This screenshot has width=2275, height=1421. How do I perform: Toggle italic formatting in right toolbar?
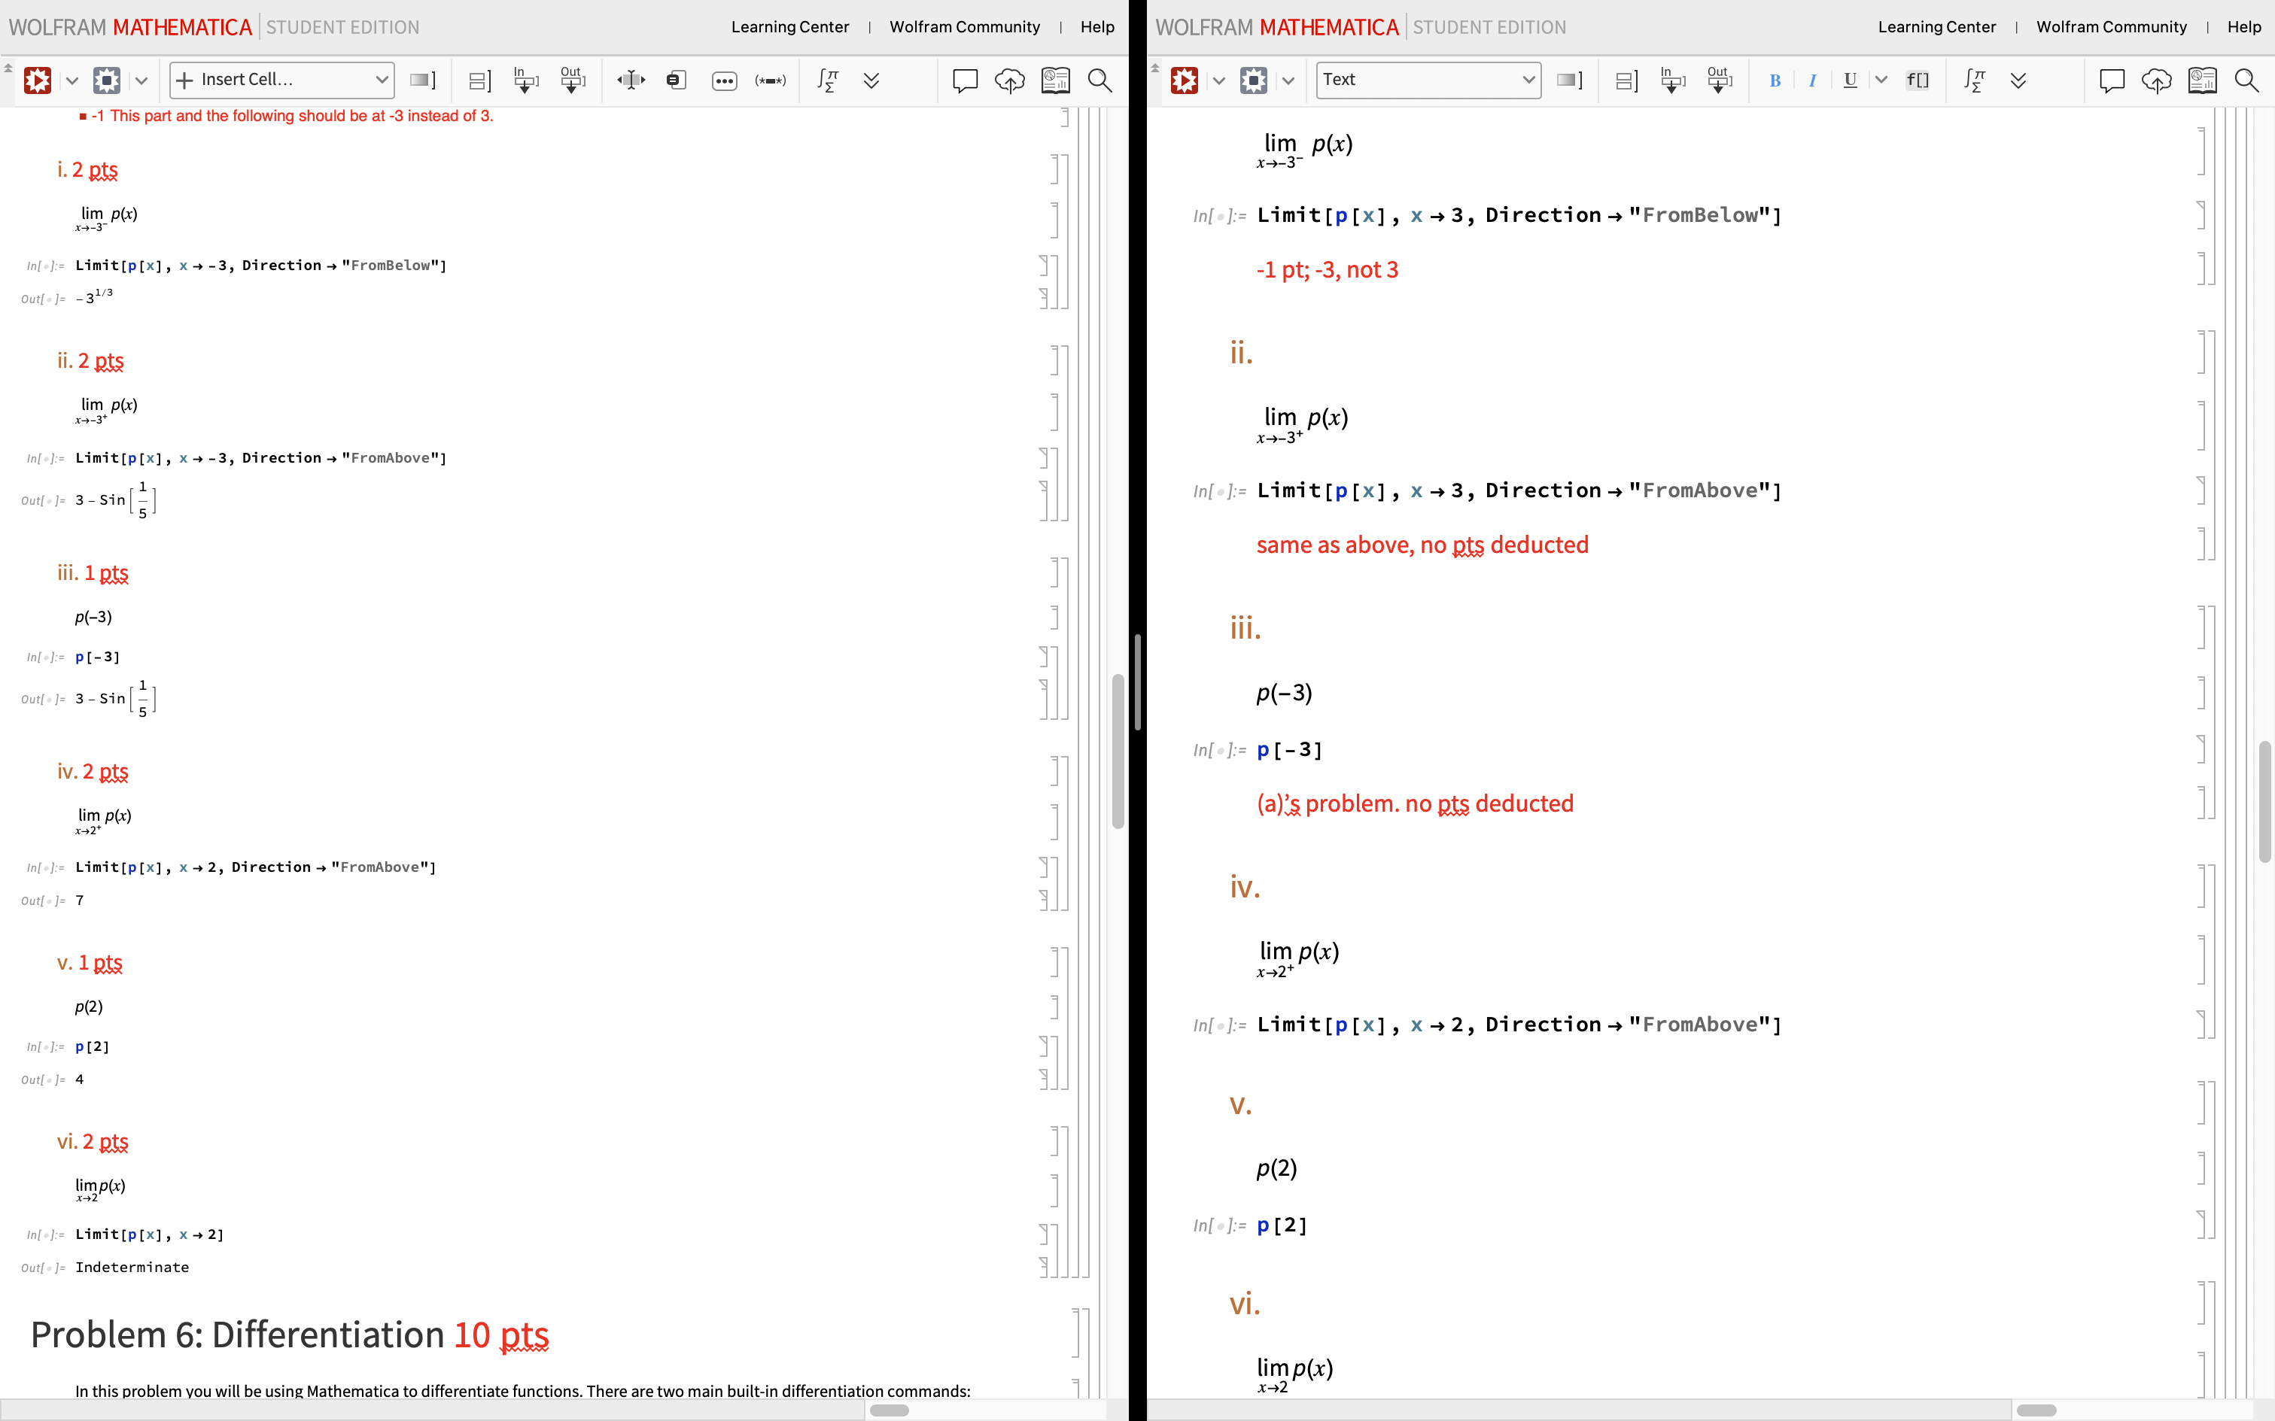coord(1812,80)
